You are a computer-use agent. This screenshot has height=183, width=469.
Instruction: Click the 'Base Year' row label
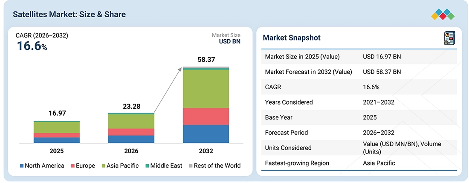[279, 117]
